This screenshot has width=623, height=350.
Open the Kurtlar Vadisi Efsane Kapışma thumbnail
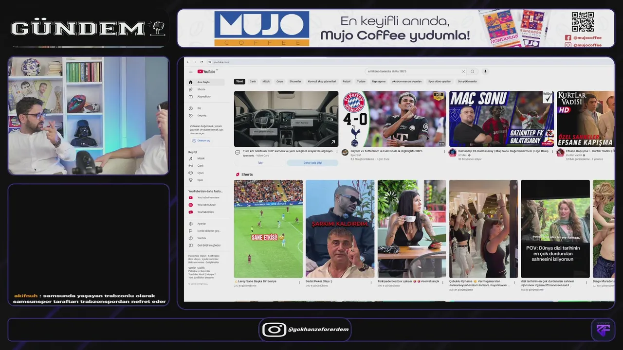[x=586, y=119]
